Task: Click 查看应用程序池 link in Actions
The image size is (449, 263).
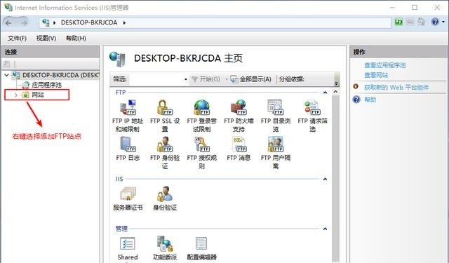Action: coord(385,65)
